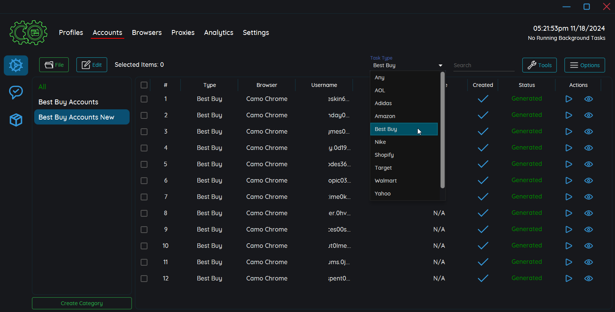The width and height of the screenshot is (615, 312).
Task: Click the dropdown list scrollbar
Action: coord(442,130)
